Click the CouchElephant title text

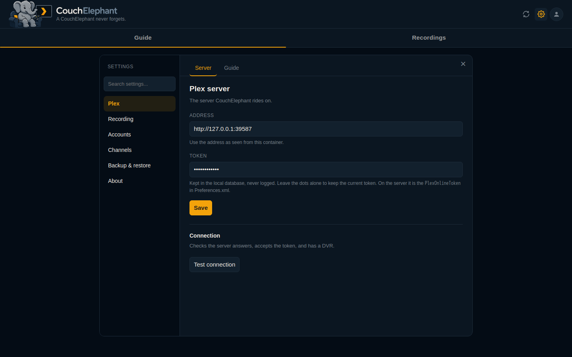click(87, 11)
